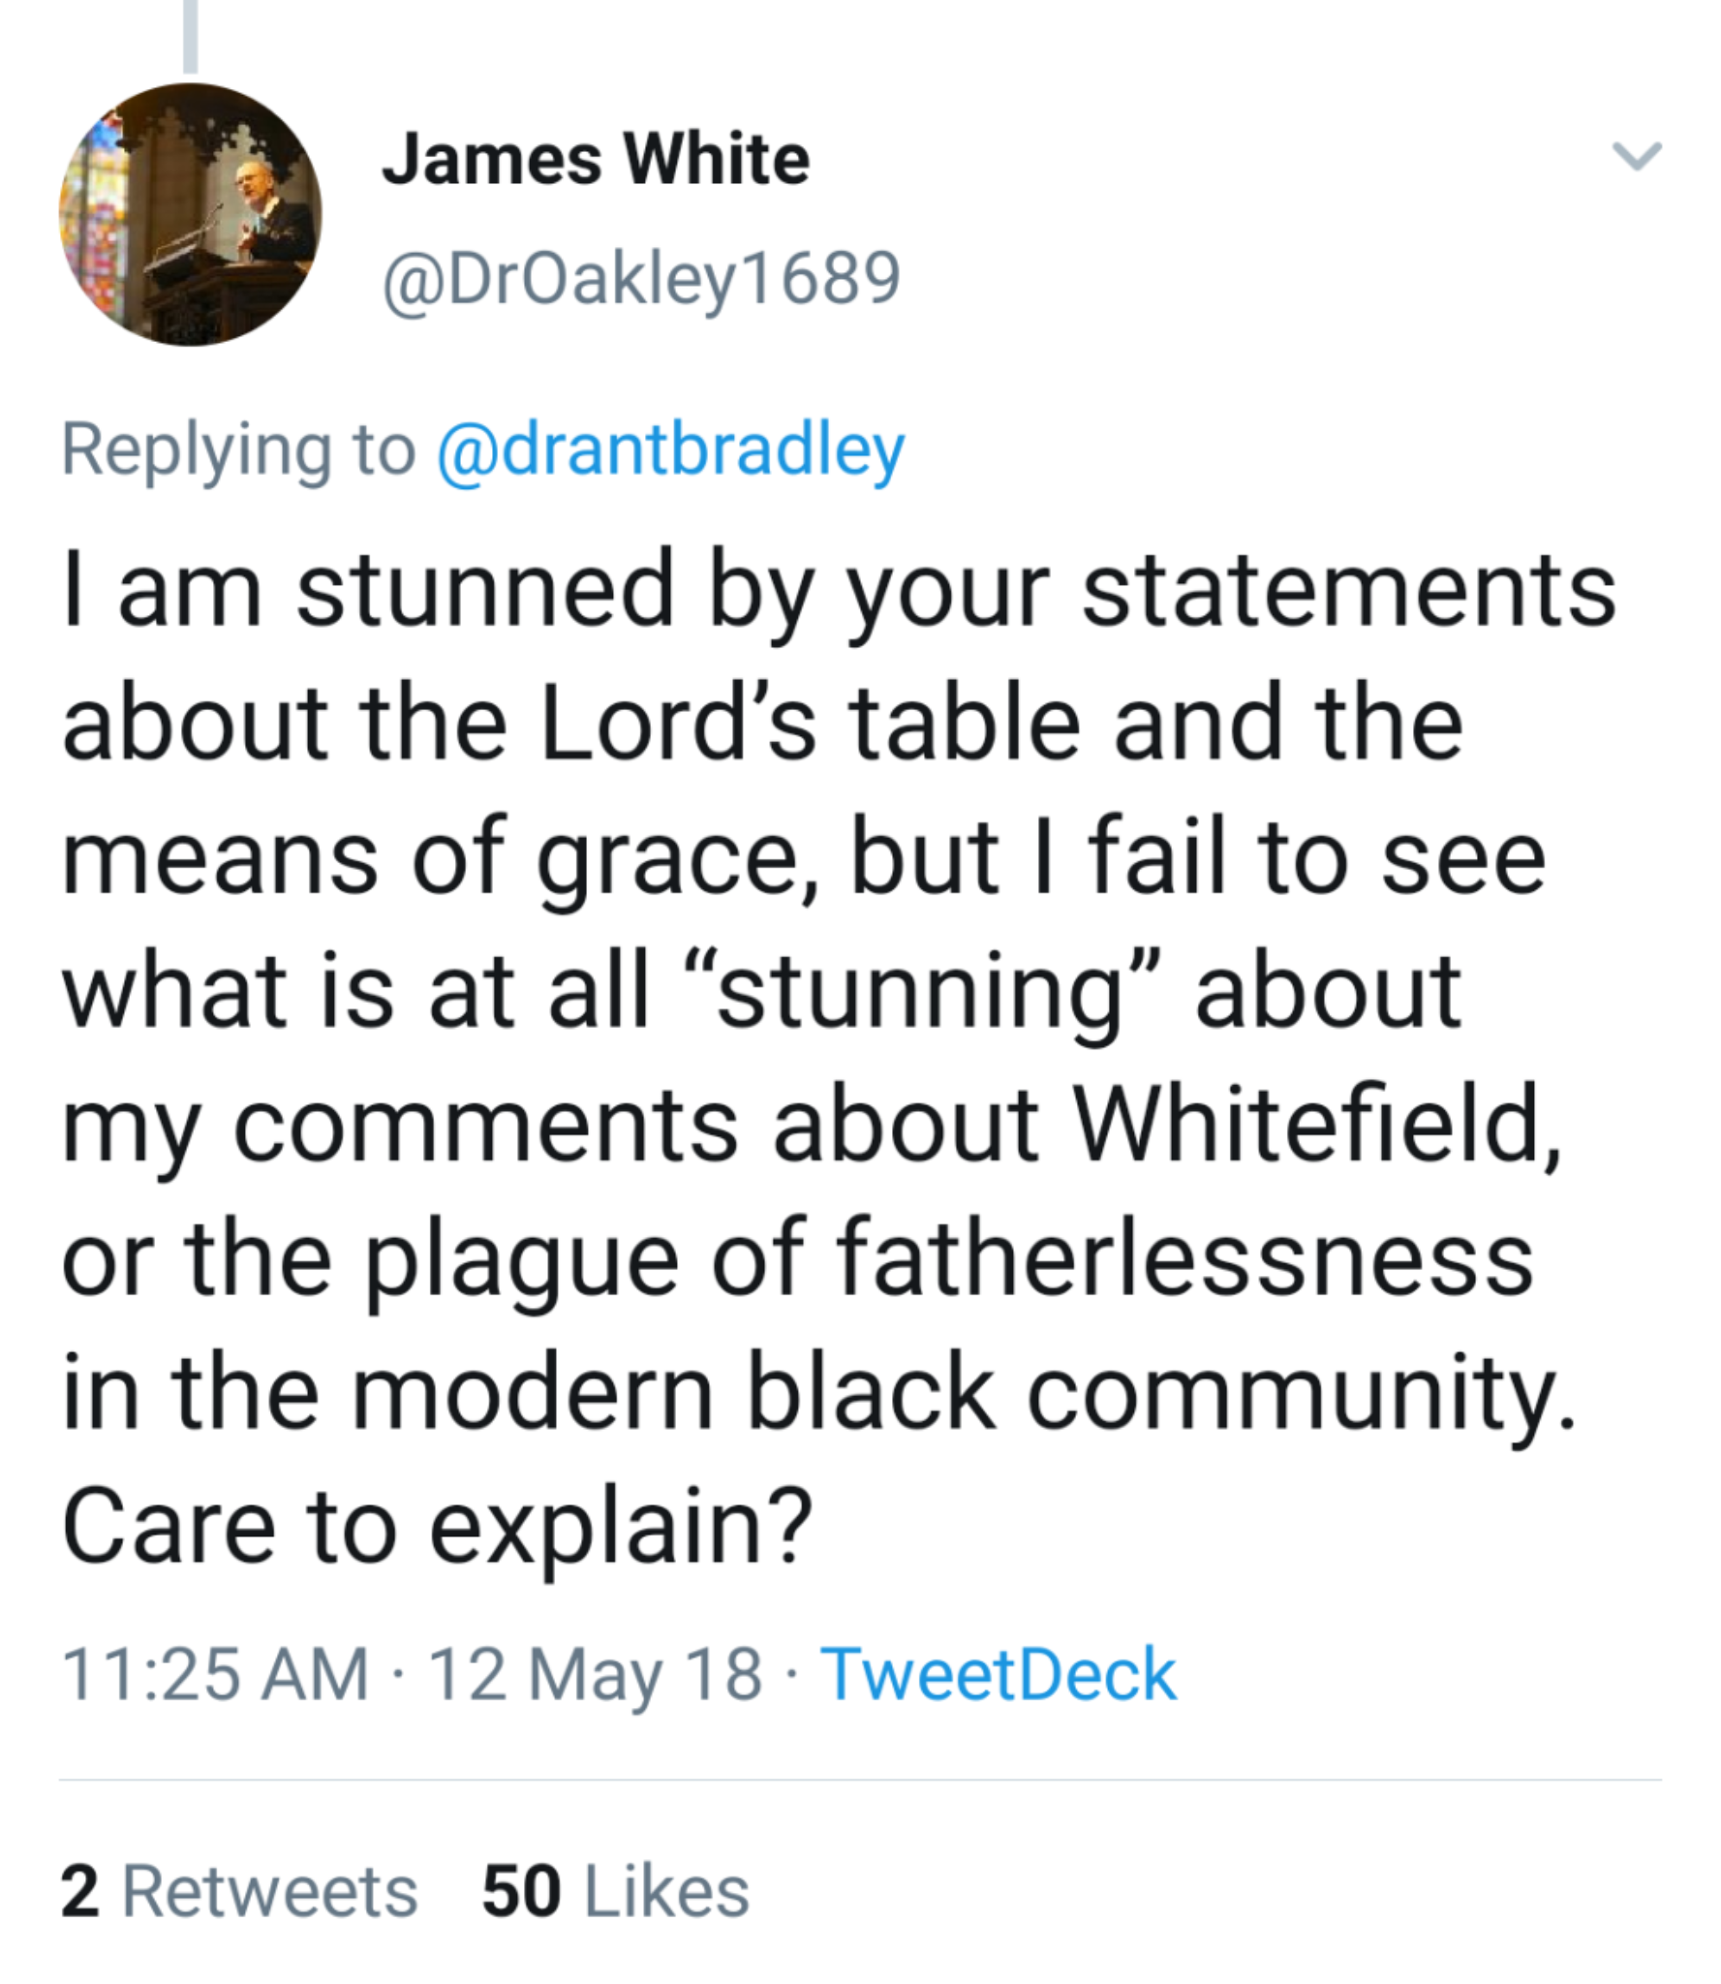Click the "Care to explain?" sentence

tap(437, 1526)
